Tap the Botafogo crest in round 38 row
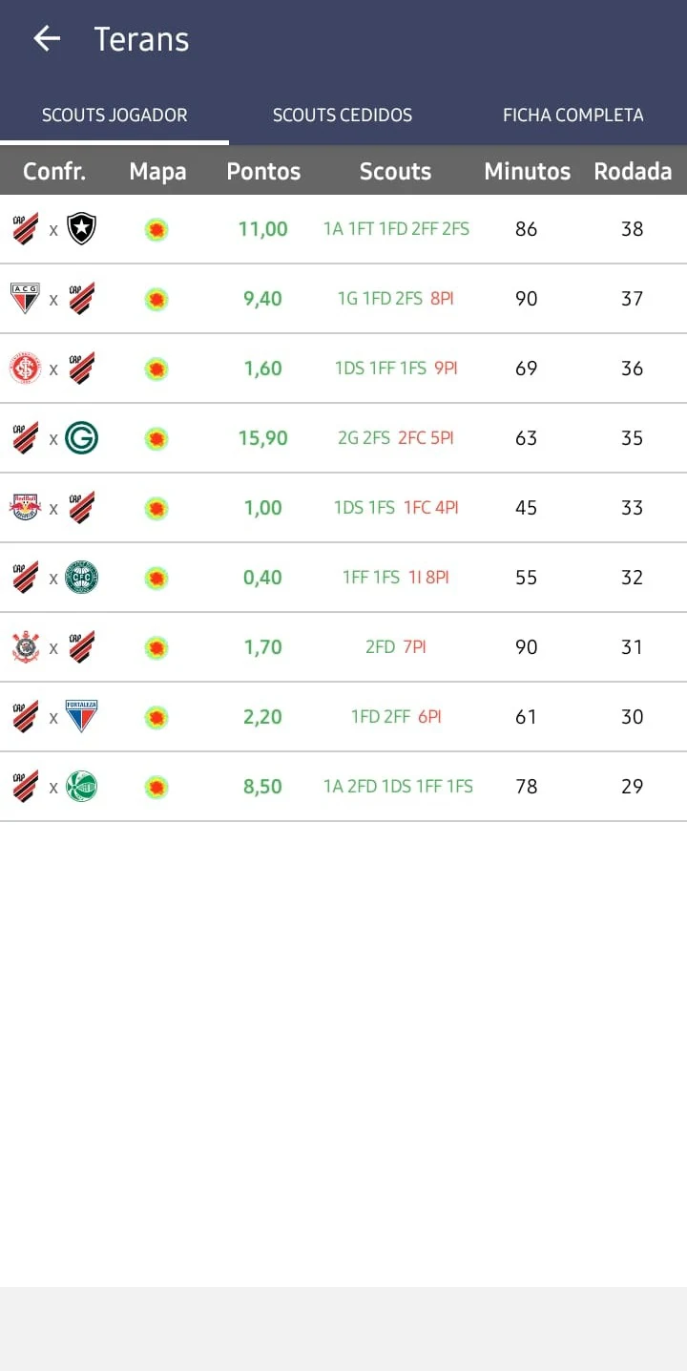The height and width of the screenshot is (1371, 687). click(82, 229)
